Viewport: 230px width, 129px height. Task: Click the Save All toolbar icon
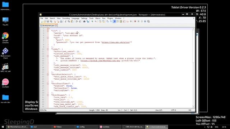pyautogui.click(x=51, y=21)
